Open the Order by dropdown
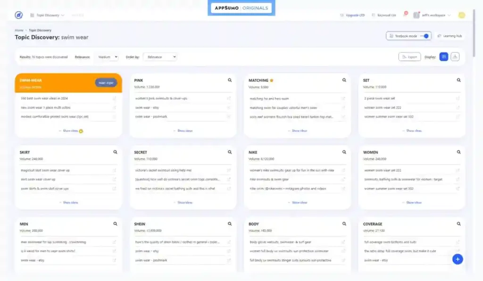The width and height of the screenshot is (483, 281). point(160,57)
